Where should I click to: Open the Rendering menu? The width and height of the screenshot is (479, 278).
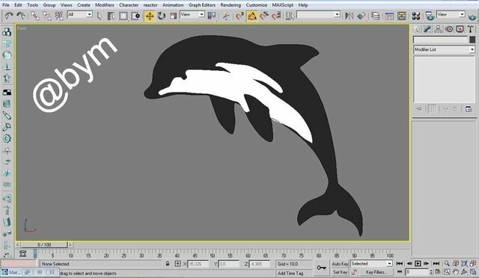point(231,5)
